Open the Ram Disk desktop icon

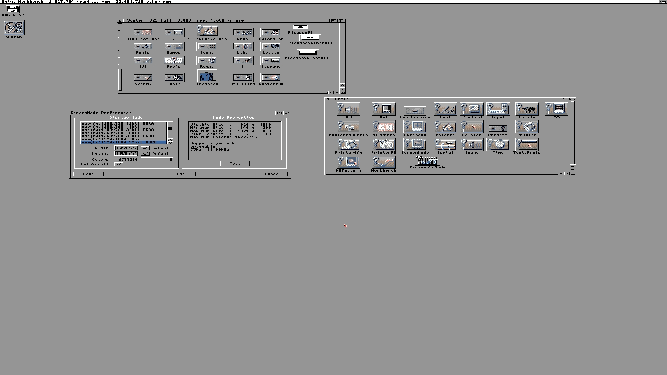[13, 9]
